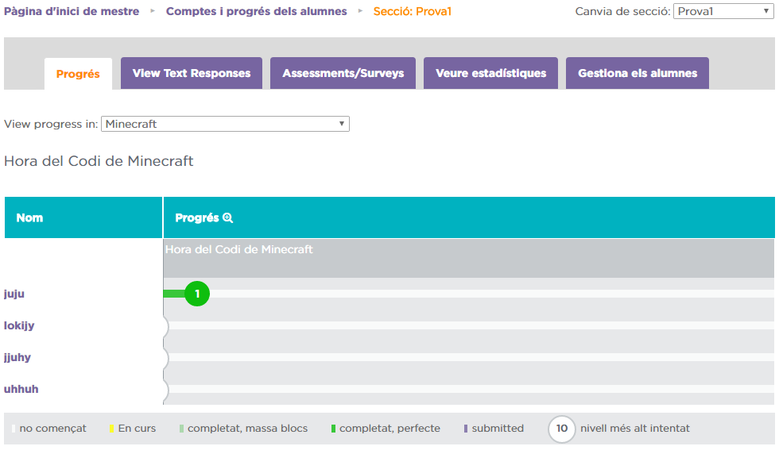Go to the Gestiona els alumnes tab

tap(637, 73)
